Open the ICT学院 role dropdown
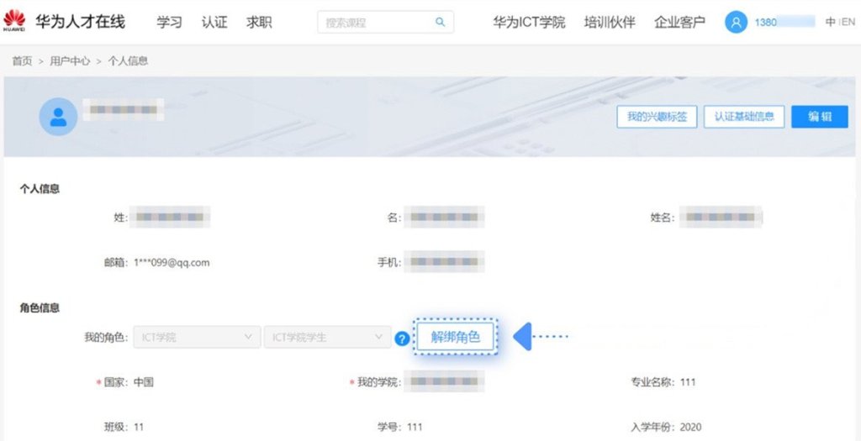861x441 pixels. [197, 338]
